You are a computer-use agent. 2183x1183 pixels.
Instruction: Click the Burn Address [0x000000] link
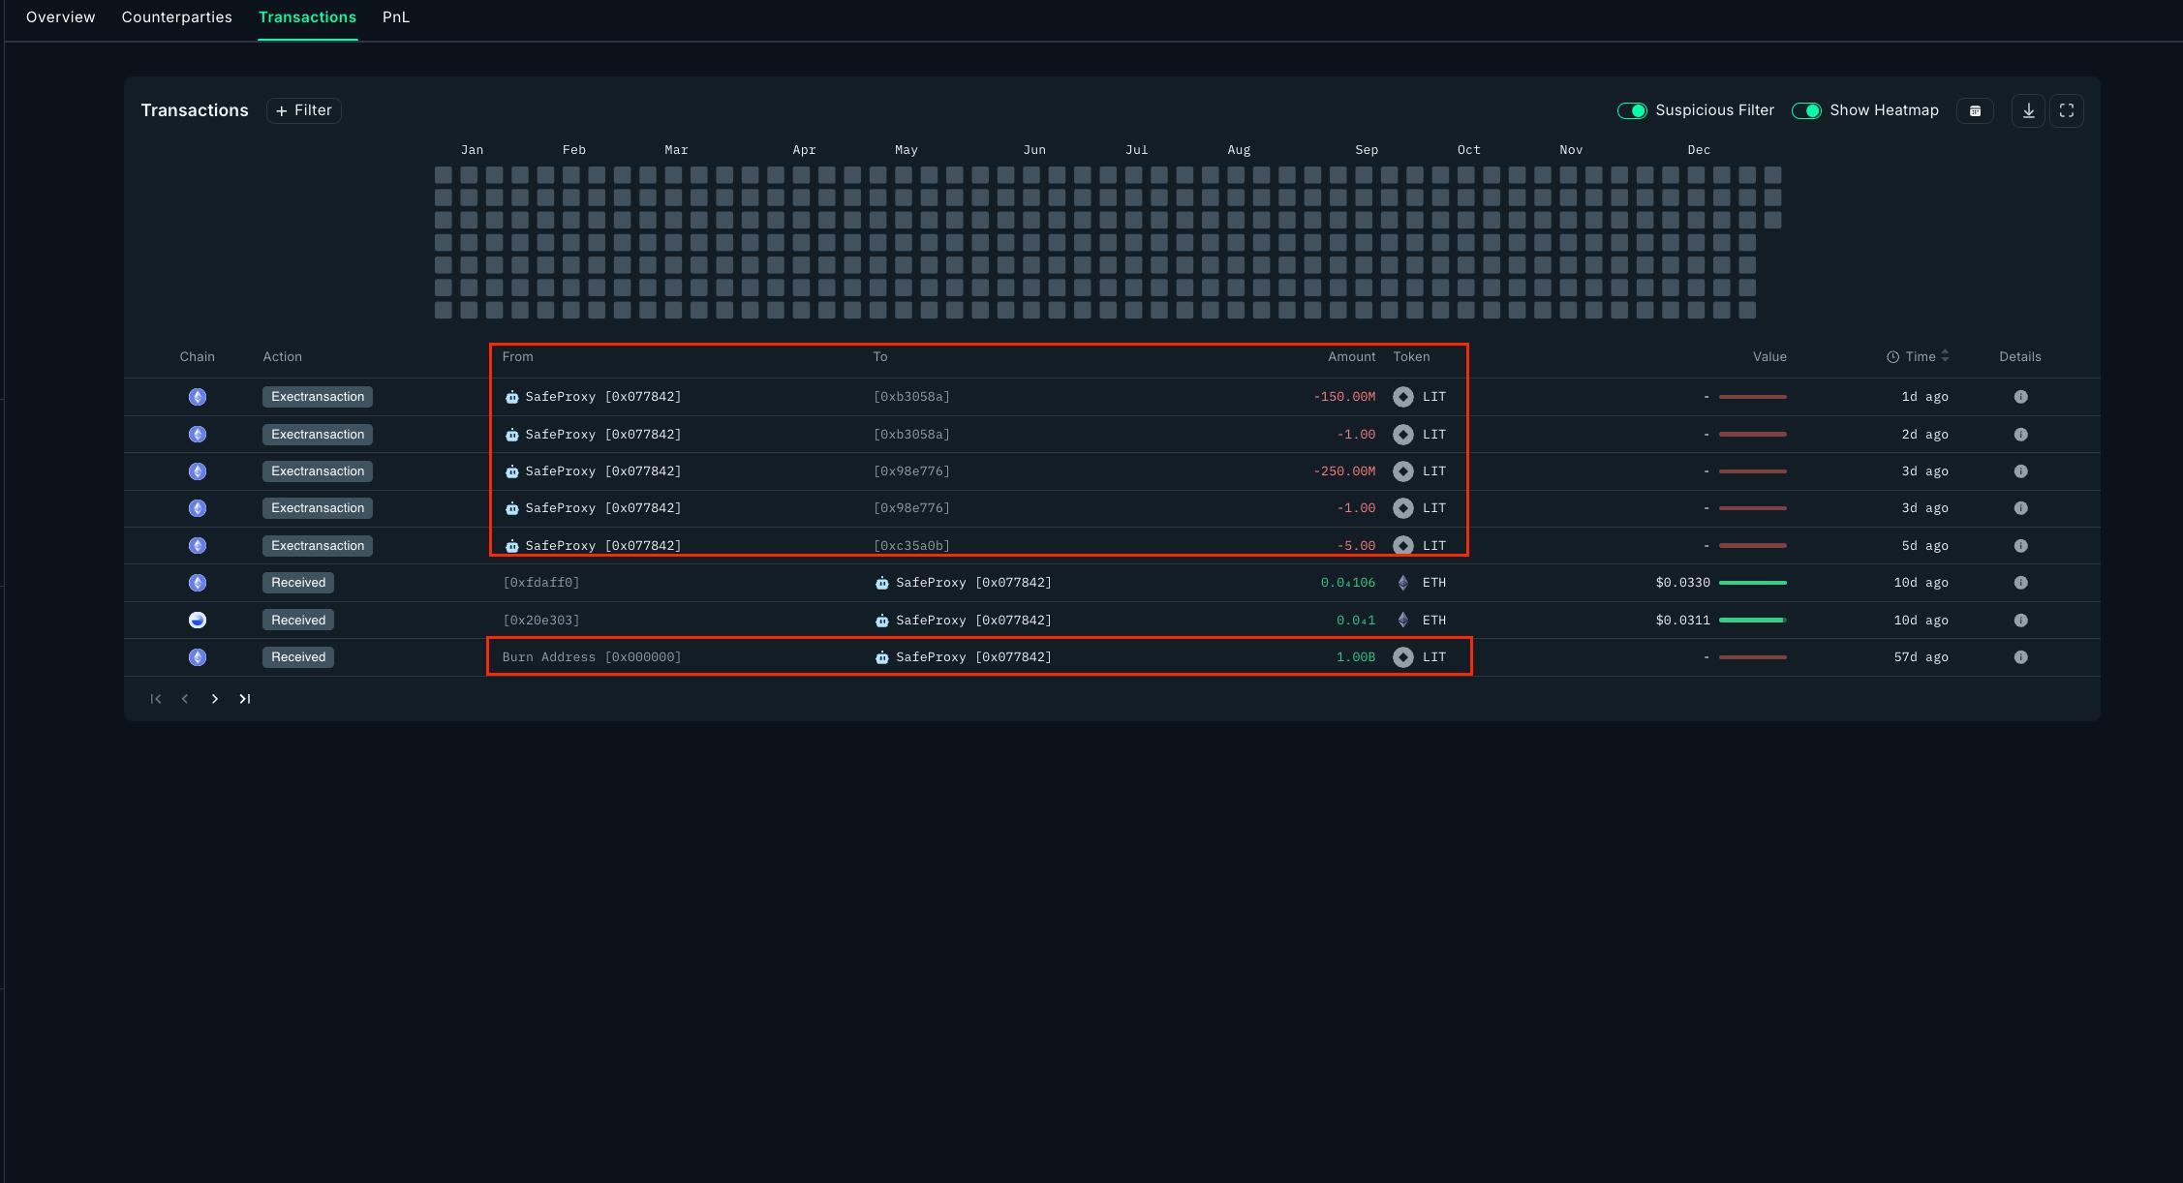pyautogui.click(x=592, y=657)
